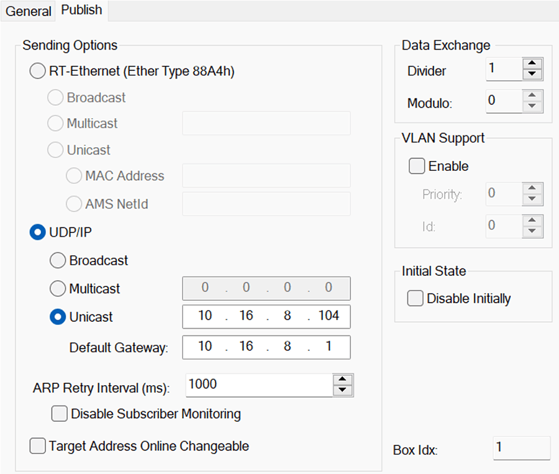
Task: Enable VLAN Support checkbox
Action: [x=417, y=166]
